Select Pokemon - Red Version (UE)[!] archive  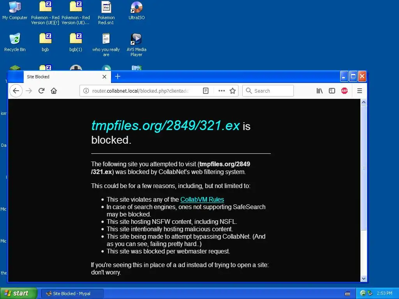(45, 13)
